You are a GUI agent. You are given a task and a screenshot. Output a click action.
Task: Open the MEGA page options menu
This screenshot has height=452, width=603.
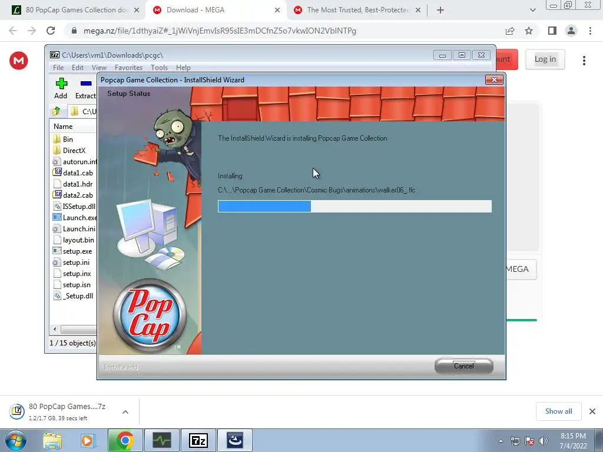[x=584, y=61]
